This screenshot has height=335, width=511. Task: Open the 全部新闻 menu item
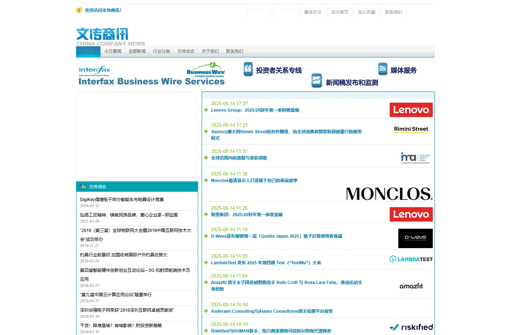coord(137,51)
